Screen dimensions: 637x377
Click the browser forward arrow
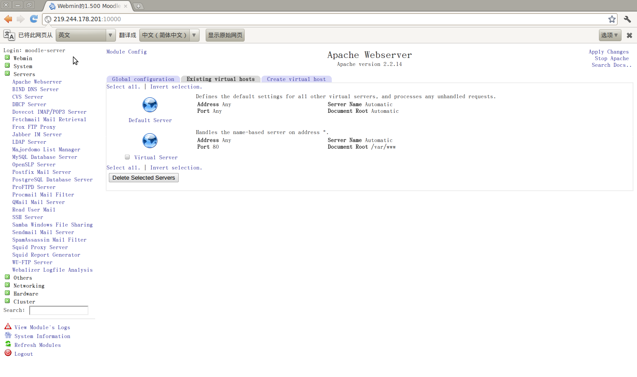point(21,19)
